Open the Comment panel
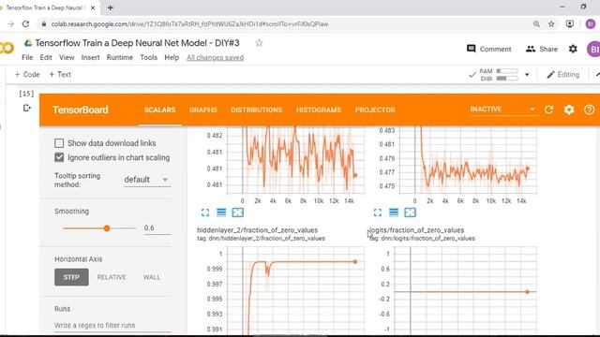The width and height of the screenshot is (600, 337). (489, 49)
